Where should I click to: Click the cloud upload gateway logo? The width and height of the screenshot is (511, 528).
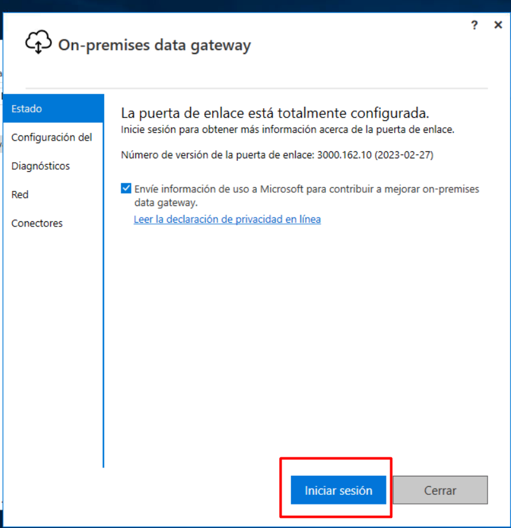pyautogui.click(x=38, y=42)
